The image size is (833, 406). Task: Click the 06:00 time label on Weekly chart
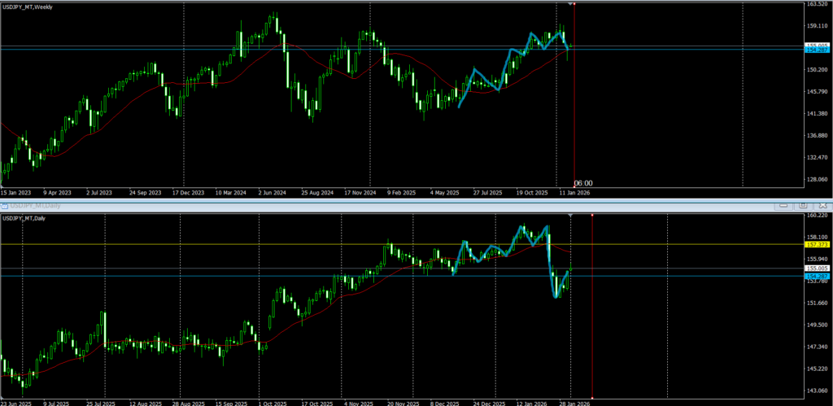click(x=583, y=183)
